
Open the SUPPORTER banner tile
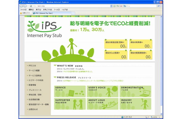pos(70,104)
